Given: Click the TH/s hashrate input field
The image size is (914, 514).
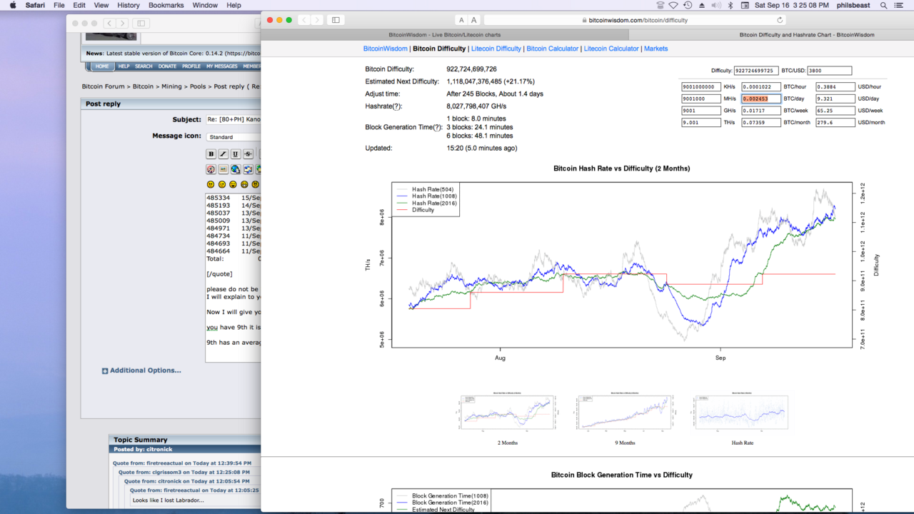Looking at the screenshot, I should click(x=700, y=123).
